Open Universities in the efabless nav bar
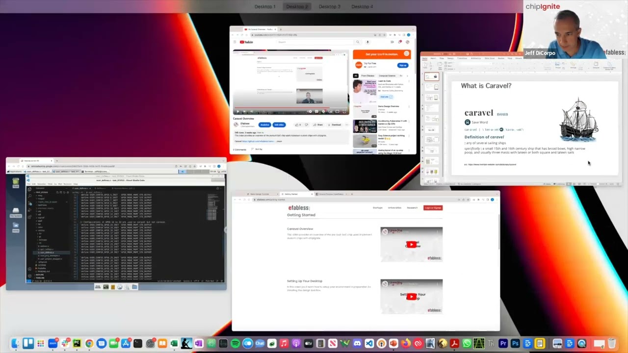The width and height of the screenshot is (628, 353). click(394, 208)
